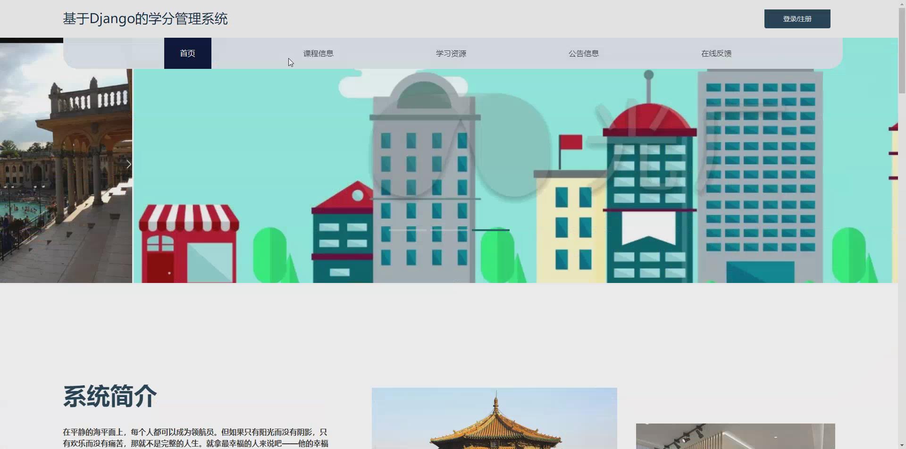Open the 在线反馈 page
The height and width of the screenshot is (449, 906).
tap(716, 53)
